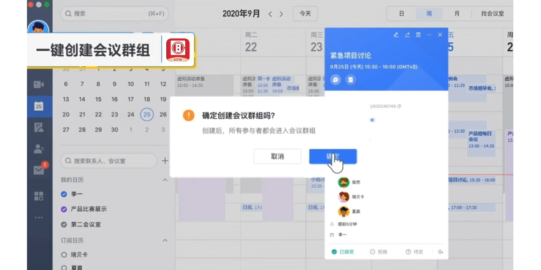
Task: Go to next period with right chevron
Action: tap(281, 13)
